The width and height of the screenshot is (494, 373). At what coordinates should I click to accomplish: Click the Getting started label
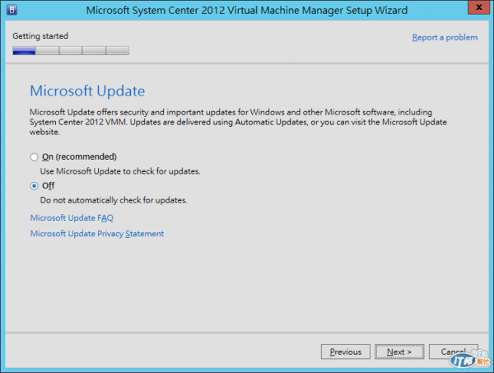click(40, 36)
